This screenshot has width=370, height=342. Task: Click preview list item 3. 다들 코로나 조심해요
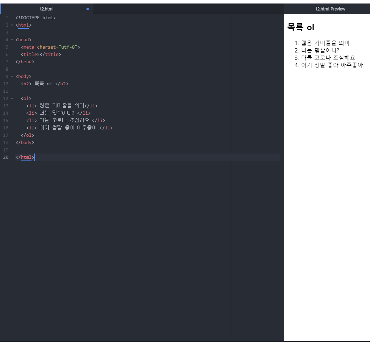[x=325, y=57]
